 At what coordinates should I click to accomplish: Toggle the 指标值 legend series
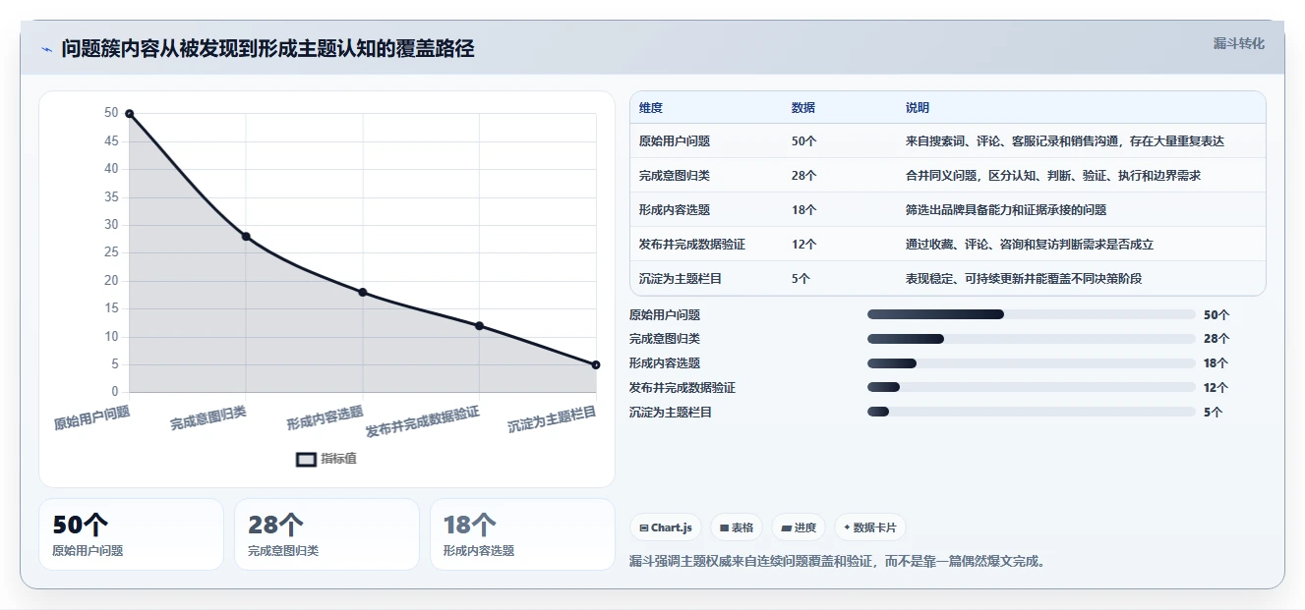tap(326, 459)
